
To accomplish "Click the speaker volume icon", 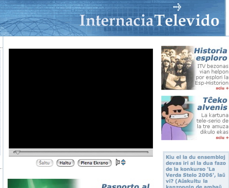I will [x=118, y=162].
